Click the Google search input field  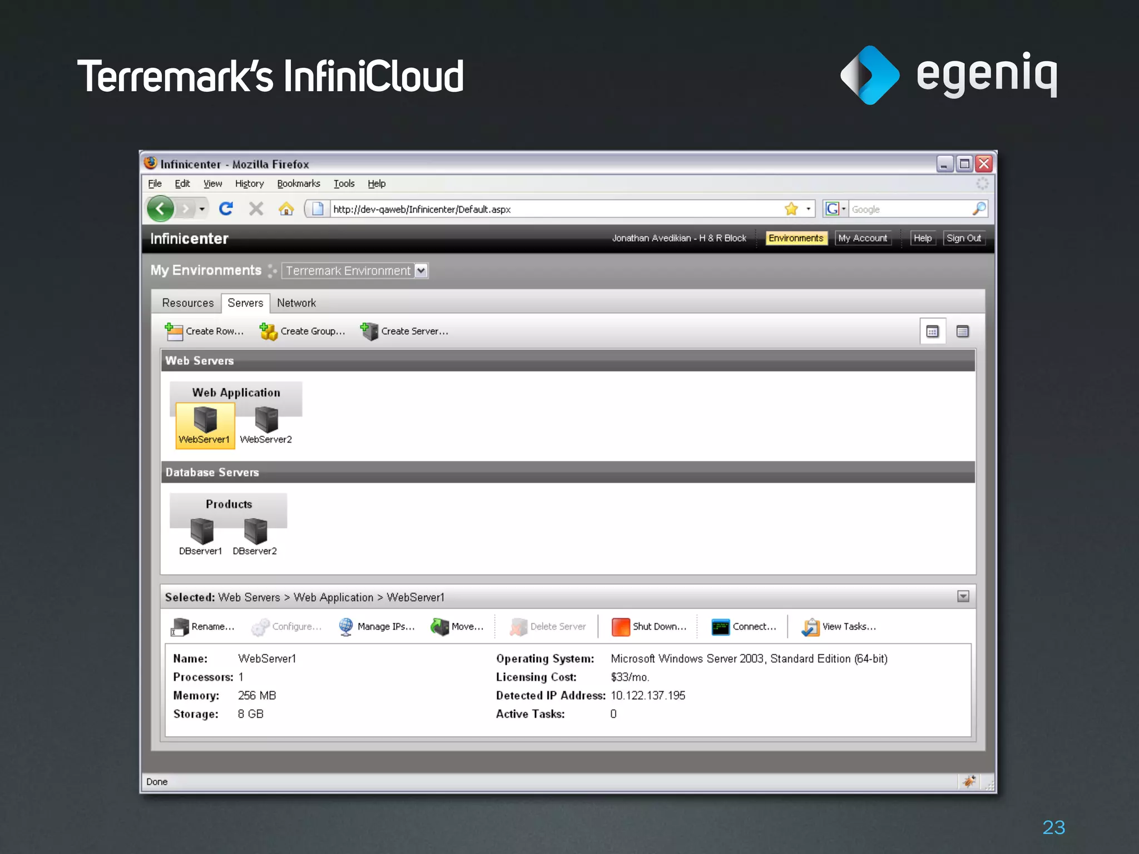910,210
